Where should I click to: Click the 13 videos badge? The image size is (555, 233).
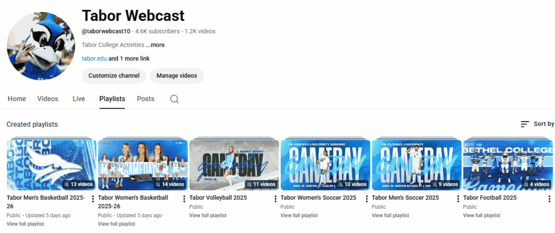(x=78, y=184)
